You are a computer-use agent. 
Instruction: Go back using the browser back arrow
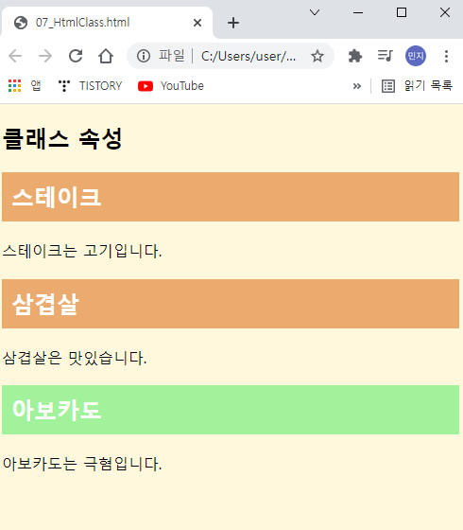click(x=15, y=56)
